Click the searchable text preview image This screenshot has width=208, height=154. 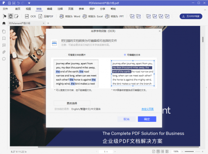tap(76, 73)
